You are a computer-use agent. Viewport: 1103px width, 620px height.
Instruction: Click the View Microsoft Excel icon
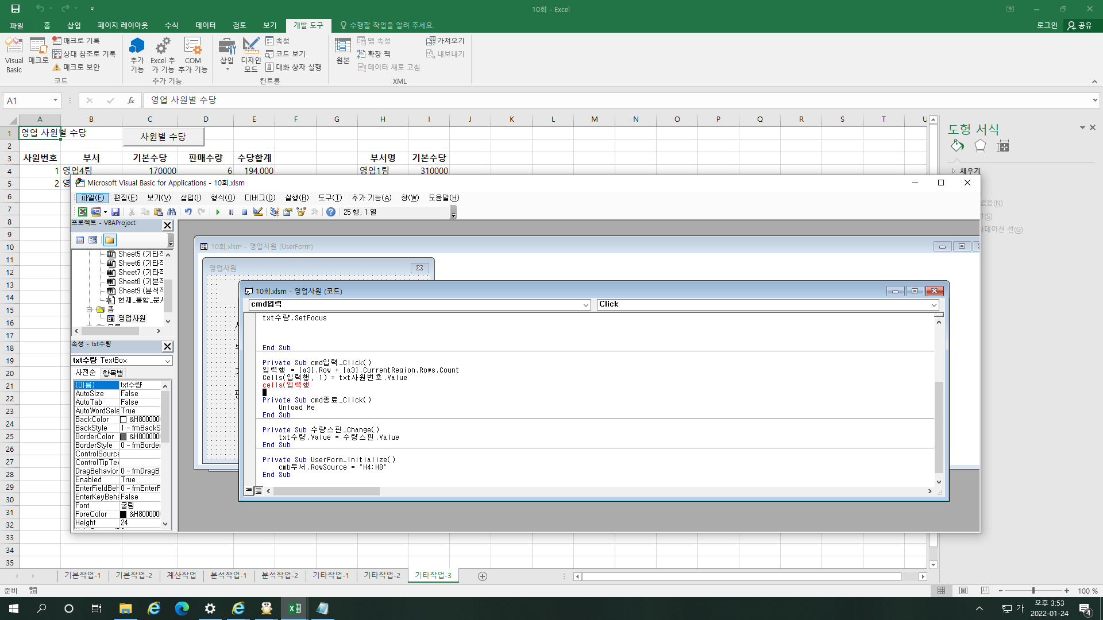[83, 212]
